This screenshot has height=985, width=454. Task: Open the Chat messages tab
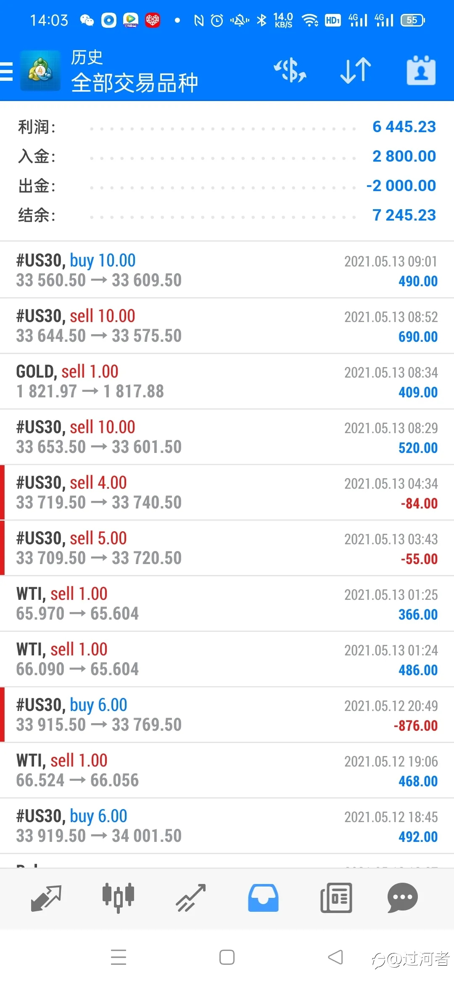coord(402,898)
